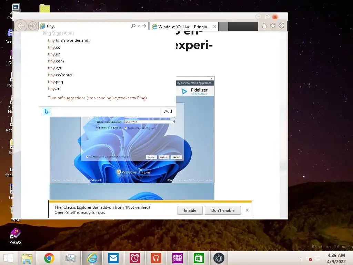Select suggestion tiny.cc/robux

(x=60, y=75)
